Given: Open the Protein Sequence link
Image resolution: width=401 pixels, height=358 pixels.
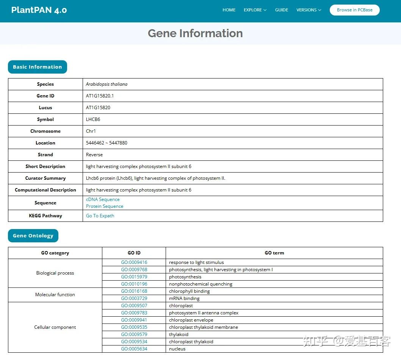Looking at the screenshot, I should pyautogui.click(x=104, y=206).
